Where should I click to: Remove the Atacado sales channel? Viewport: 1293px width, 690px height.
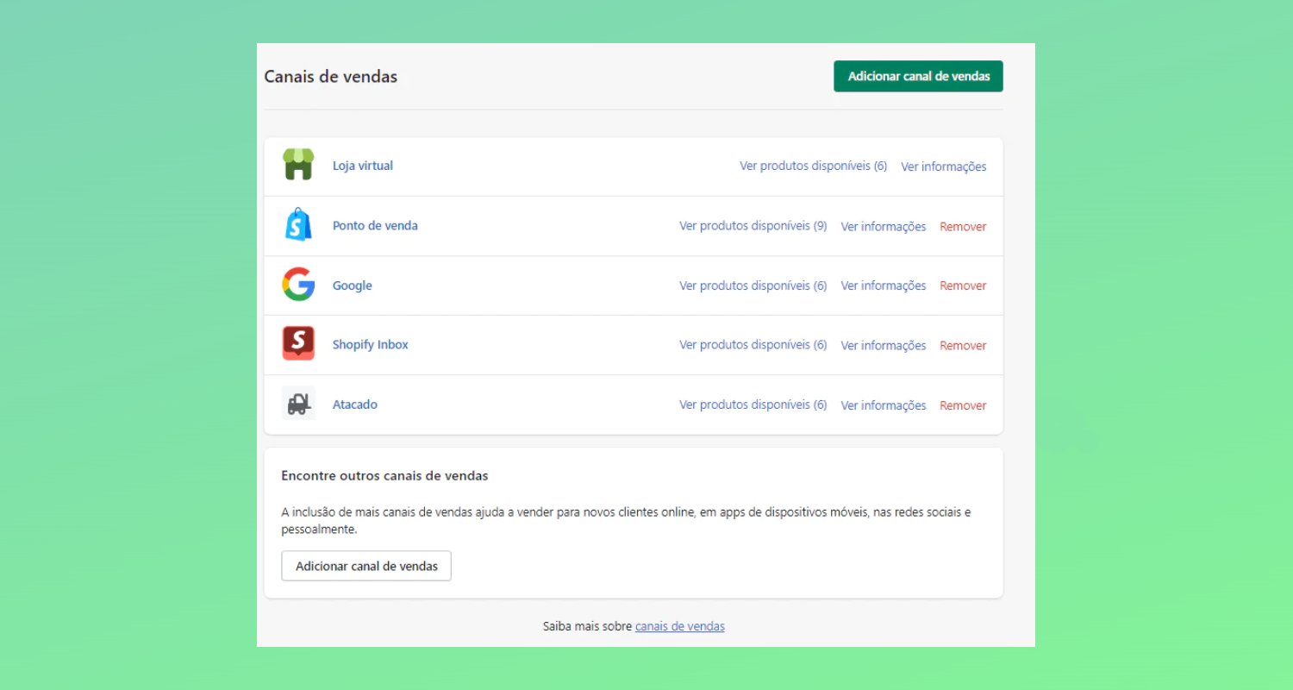pyautogui.click(x=963, y=405)
